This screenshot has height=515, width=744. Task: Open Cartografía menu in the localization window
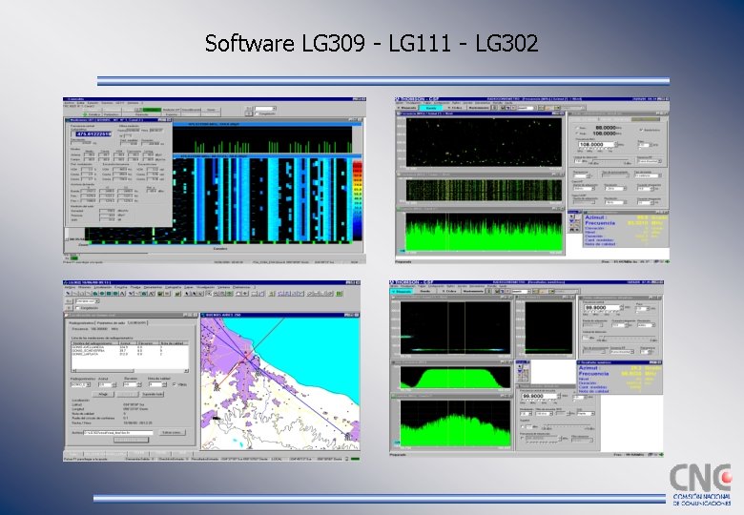174,287
